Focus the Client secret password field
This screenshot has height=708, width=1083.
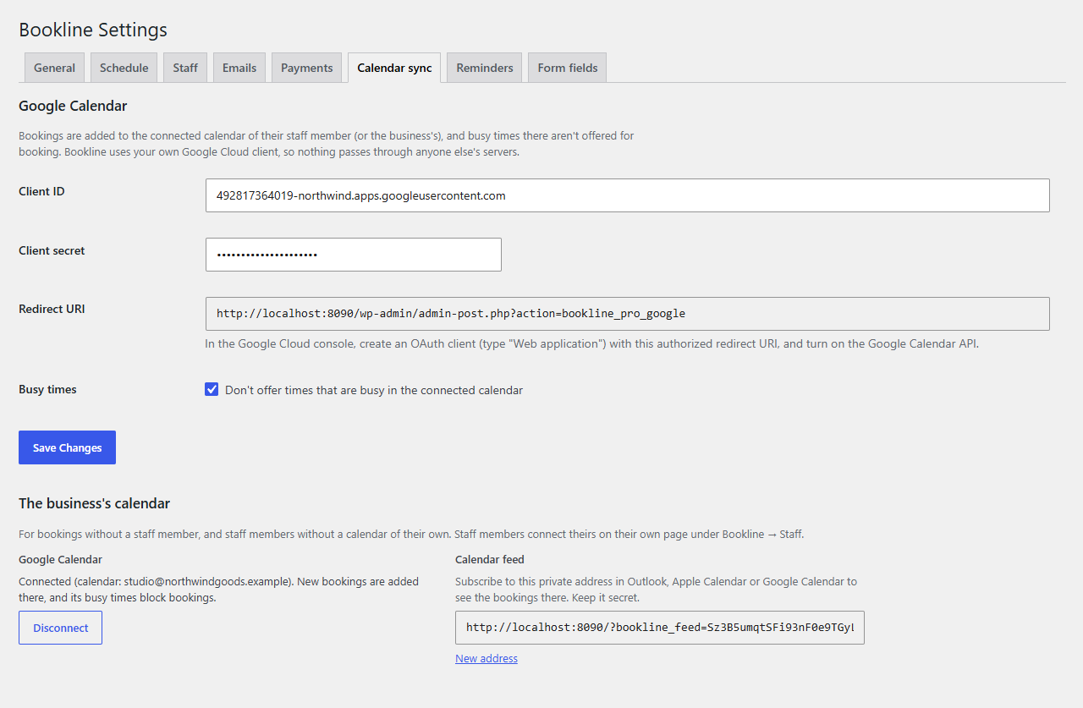(354, 255)
